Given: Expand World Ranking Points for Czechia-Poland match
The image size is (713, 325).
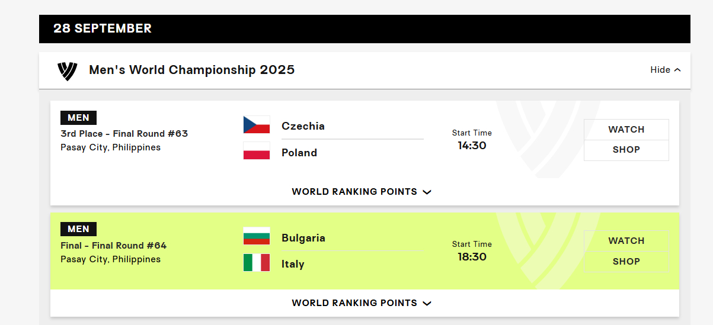Looking at the screenshot, I should click(x=362, y=192).
